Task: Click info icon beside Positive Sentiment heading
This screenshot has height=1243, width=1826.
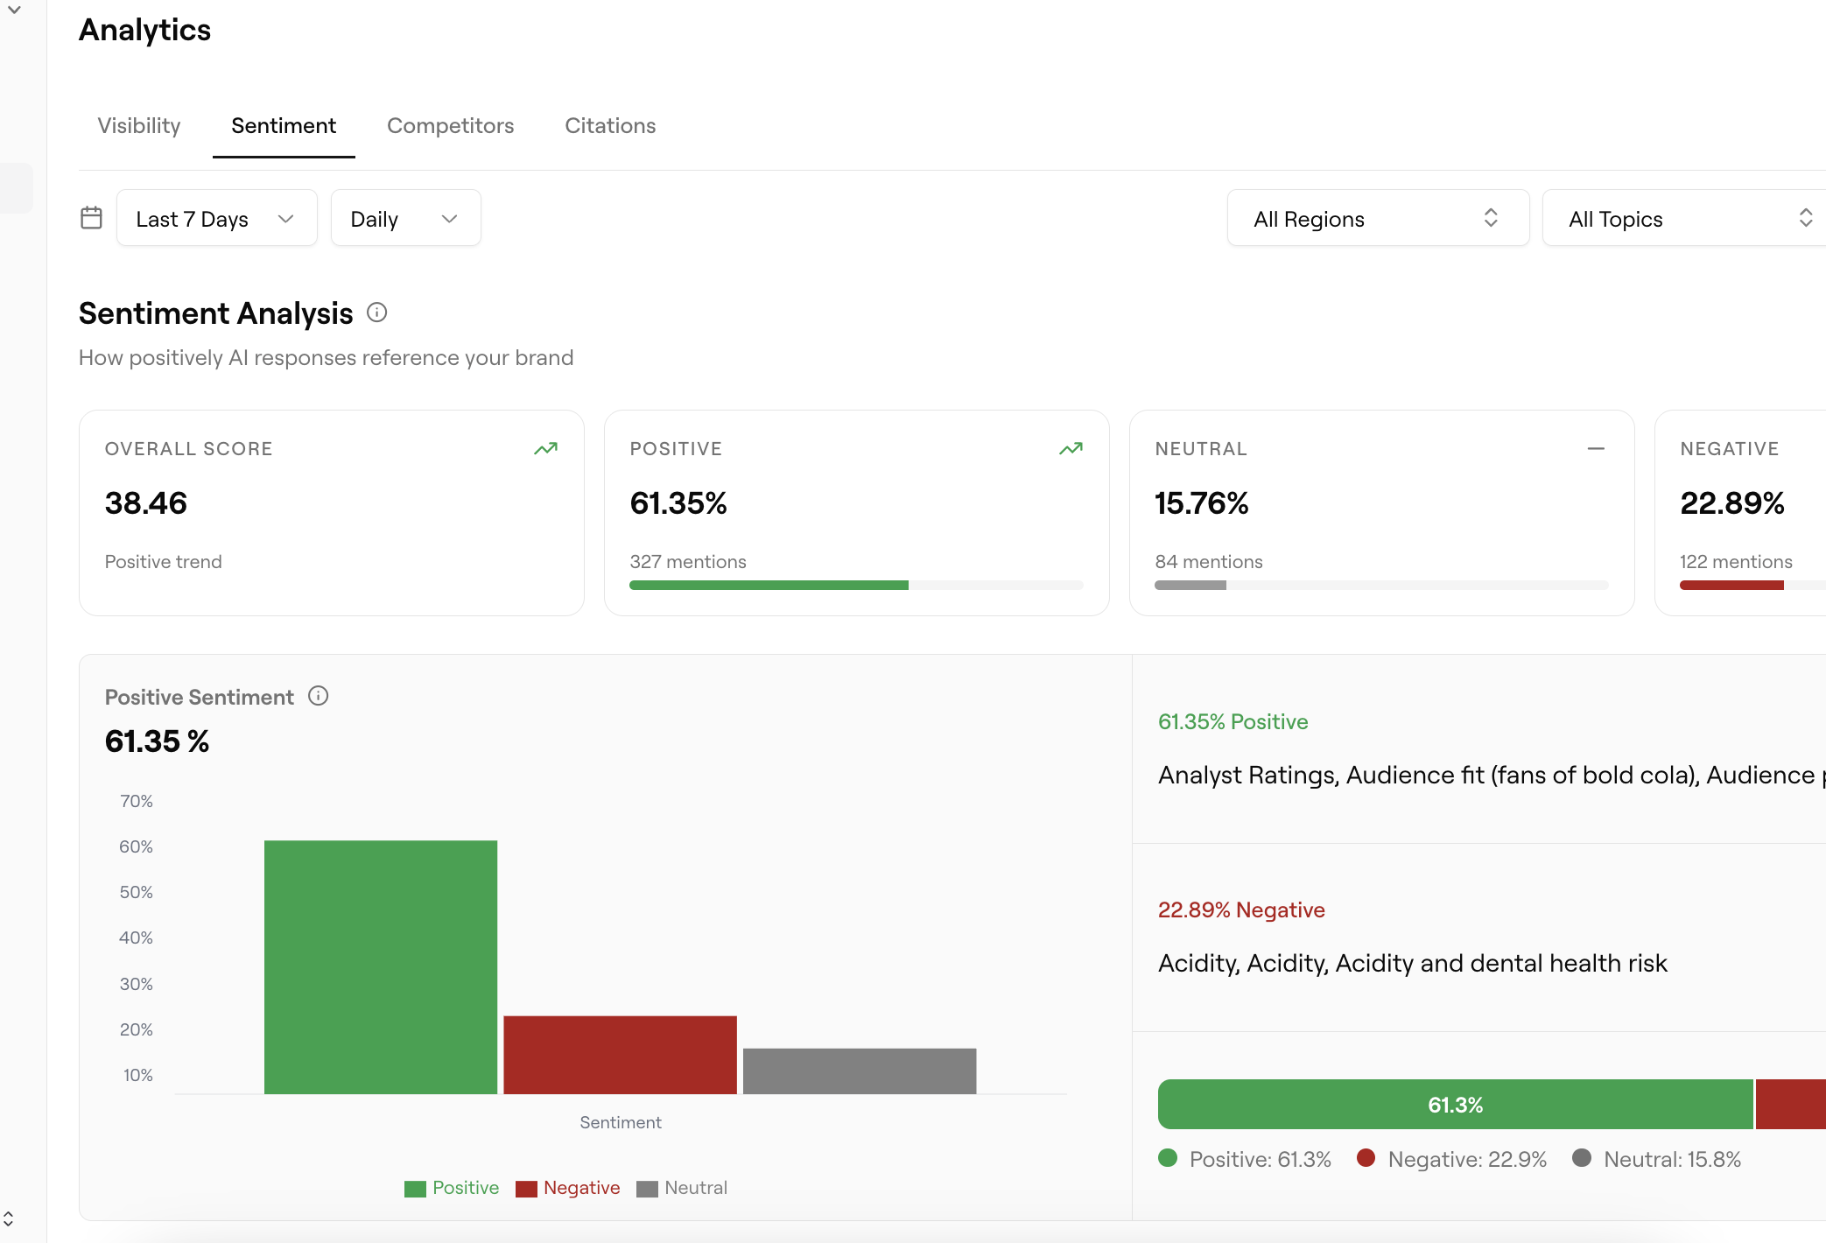Action: [319, 696]
